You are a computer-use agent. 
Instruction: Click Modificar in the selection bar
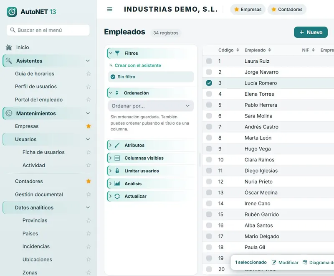coord(285,262)
